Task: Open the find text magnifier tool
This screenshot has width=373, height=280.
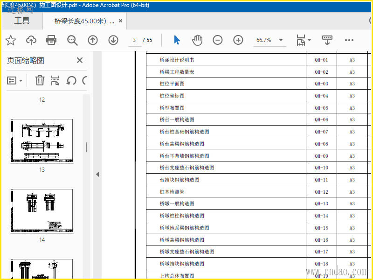Action: point(72,40)
